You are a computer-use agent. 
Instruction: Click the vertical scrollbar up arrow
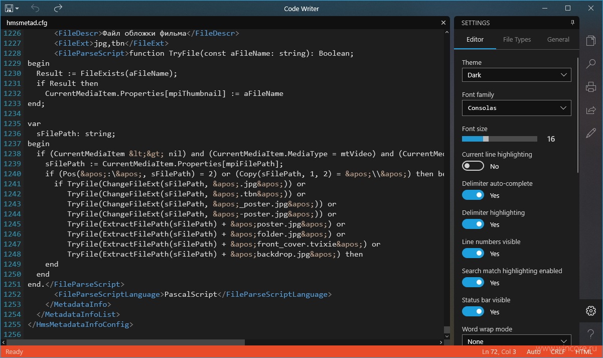[x=446, y=32]
